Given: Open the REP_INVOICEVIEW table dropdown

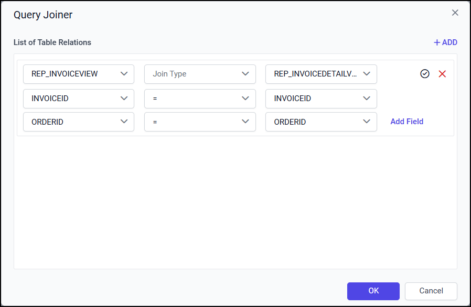Looking at the screenshot, I should [79, 74].
